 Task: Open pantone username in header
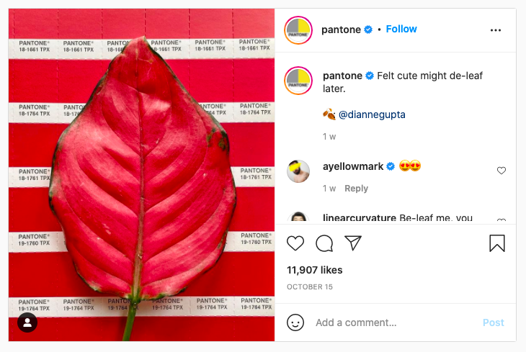tap(341, 29)
